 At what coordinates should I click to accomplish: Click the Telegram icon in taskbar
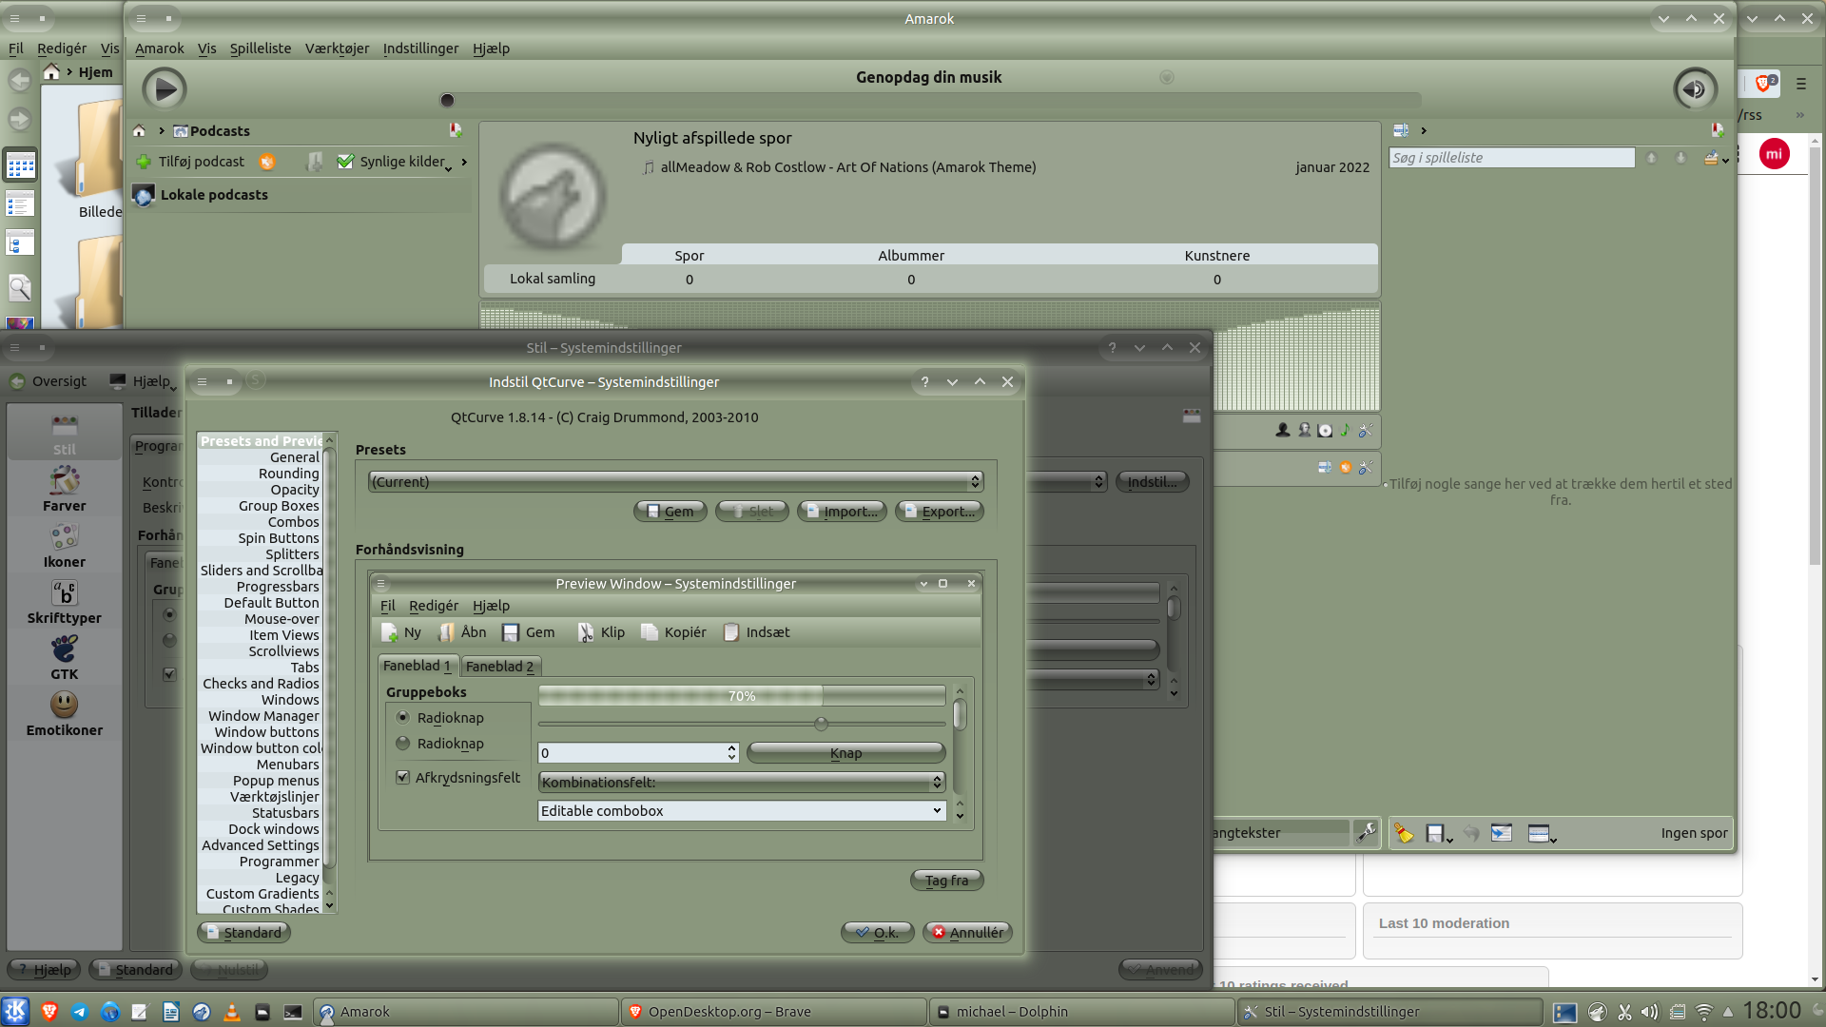(x=79, y=1013)
